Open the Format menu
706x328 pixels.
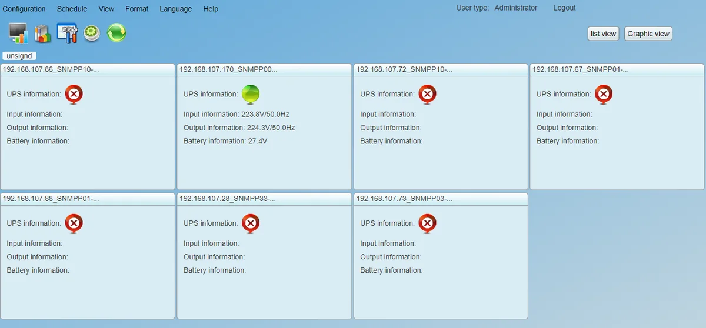(137, 9)
